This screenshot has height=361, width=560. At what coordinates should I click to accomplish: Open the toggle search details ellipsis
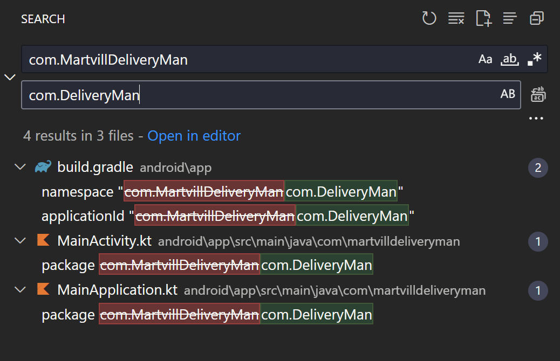(x=536, y=119)
